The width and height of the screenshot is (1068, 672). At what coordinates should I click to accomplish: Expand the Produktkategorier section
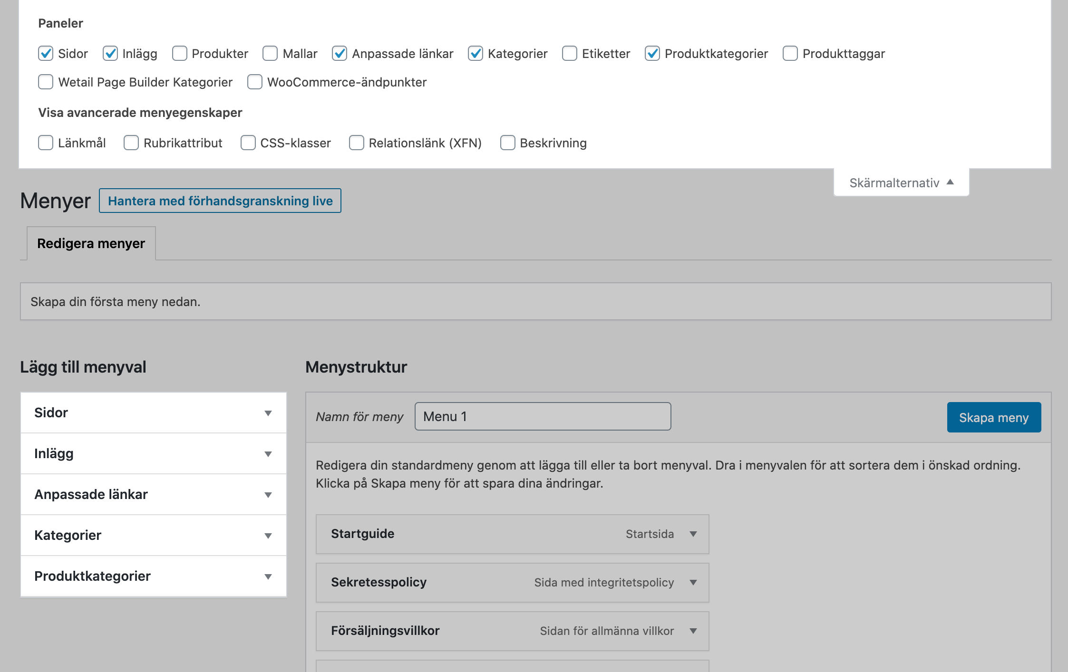click(x=268, y=576)
